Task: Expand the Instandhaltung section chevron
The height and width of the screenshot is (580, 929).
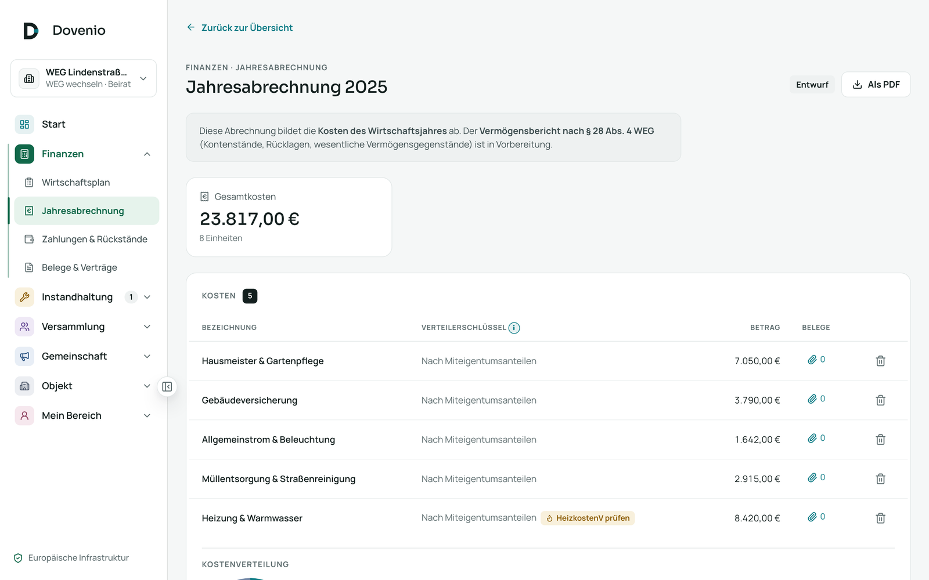Action: (x=147, y=297)
